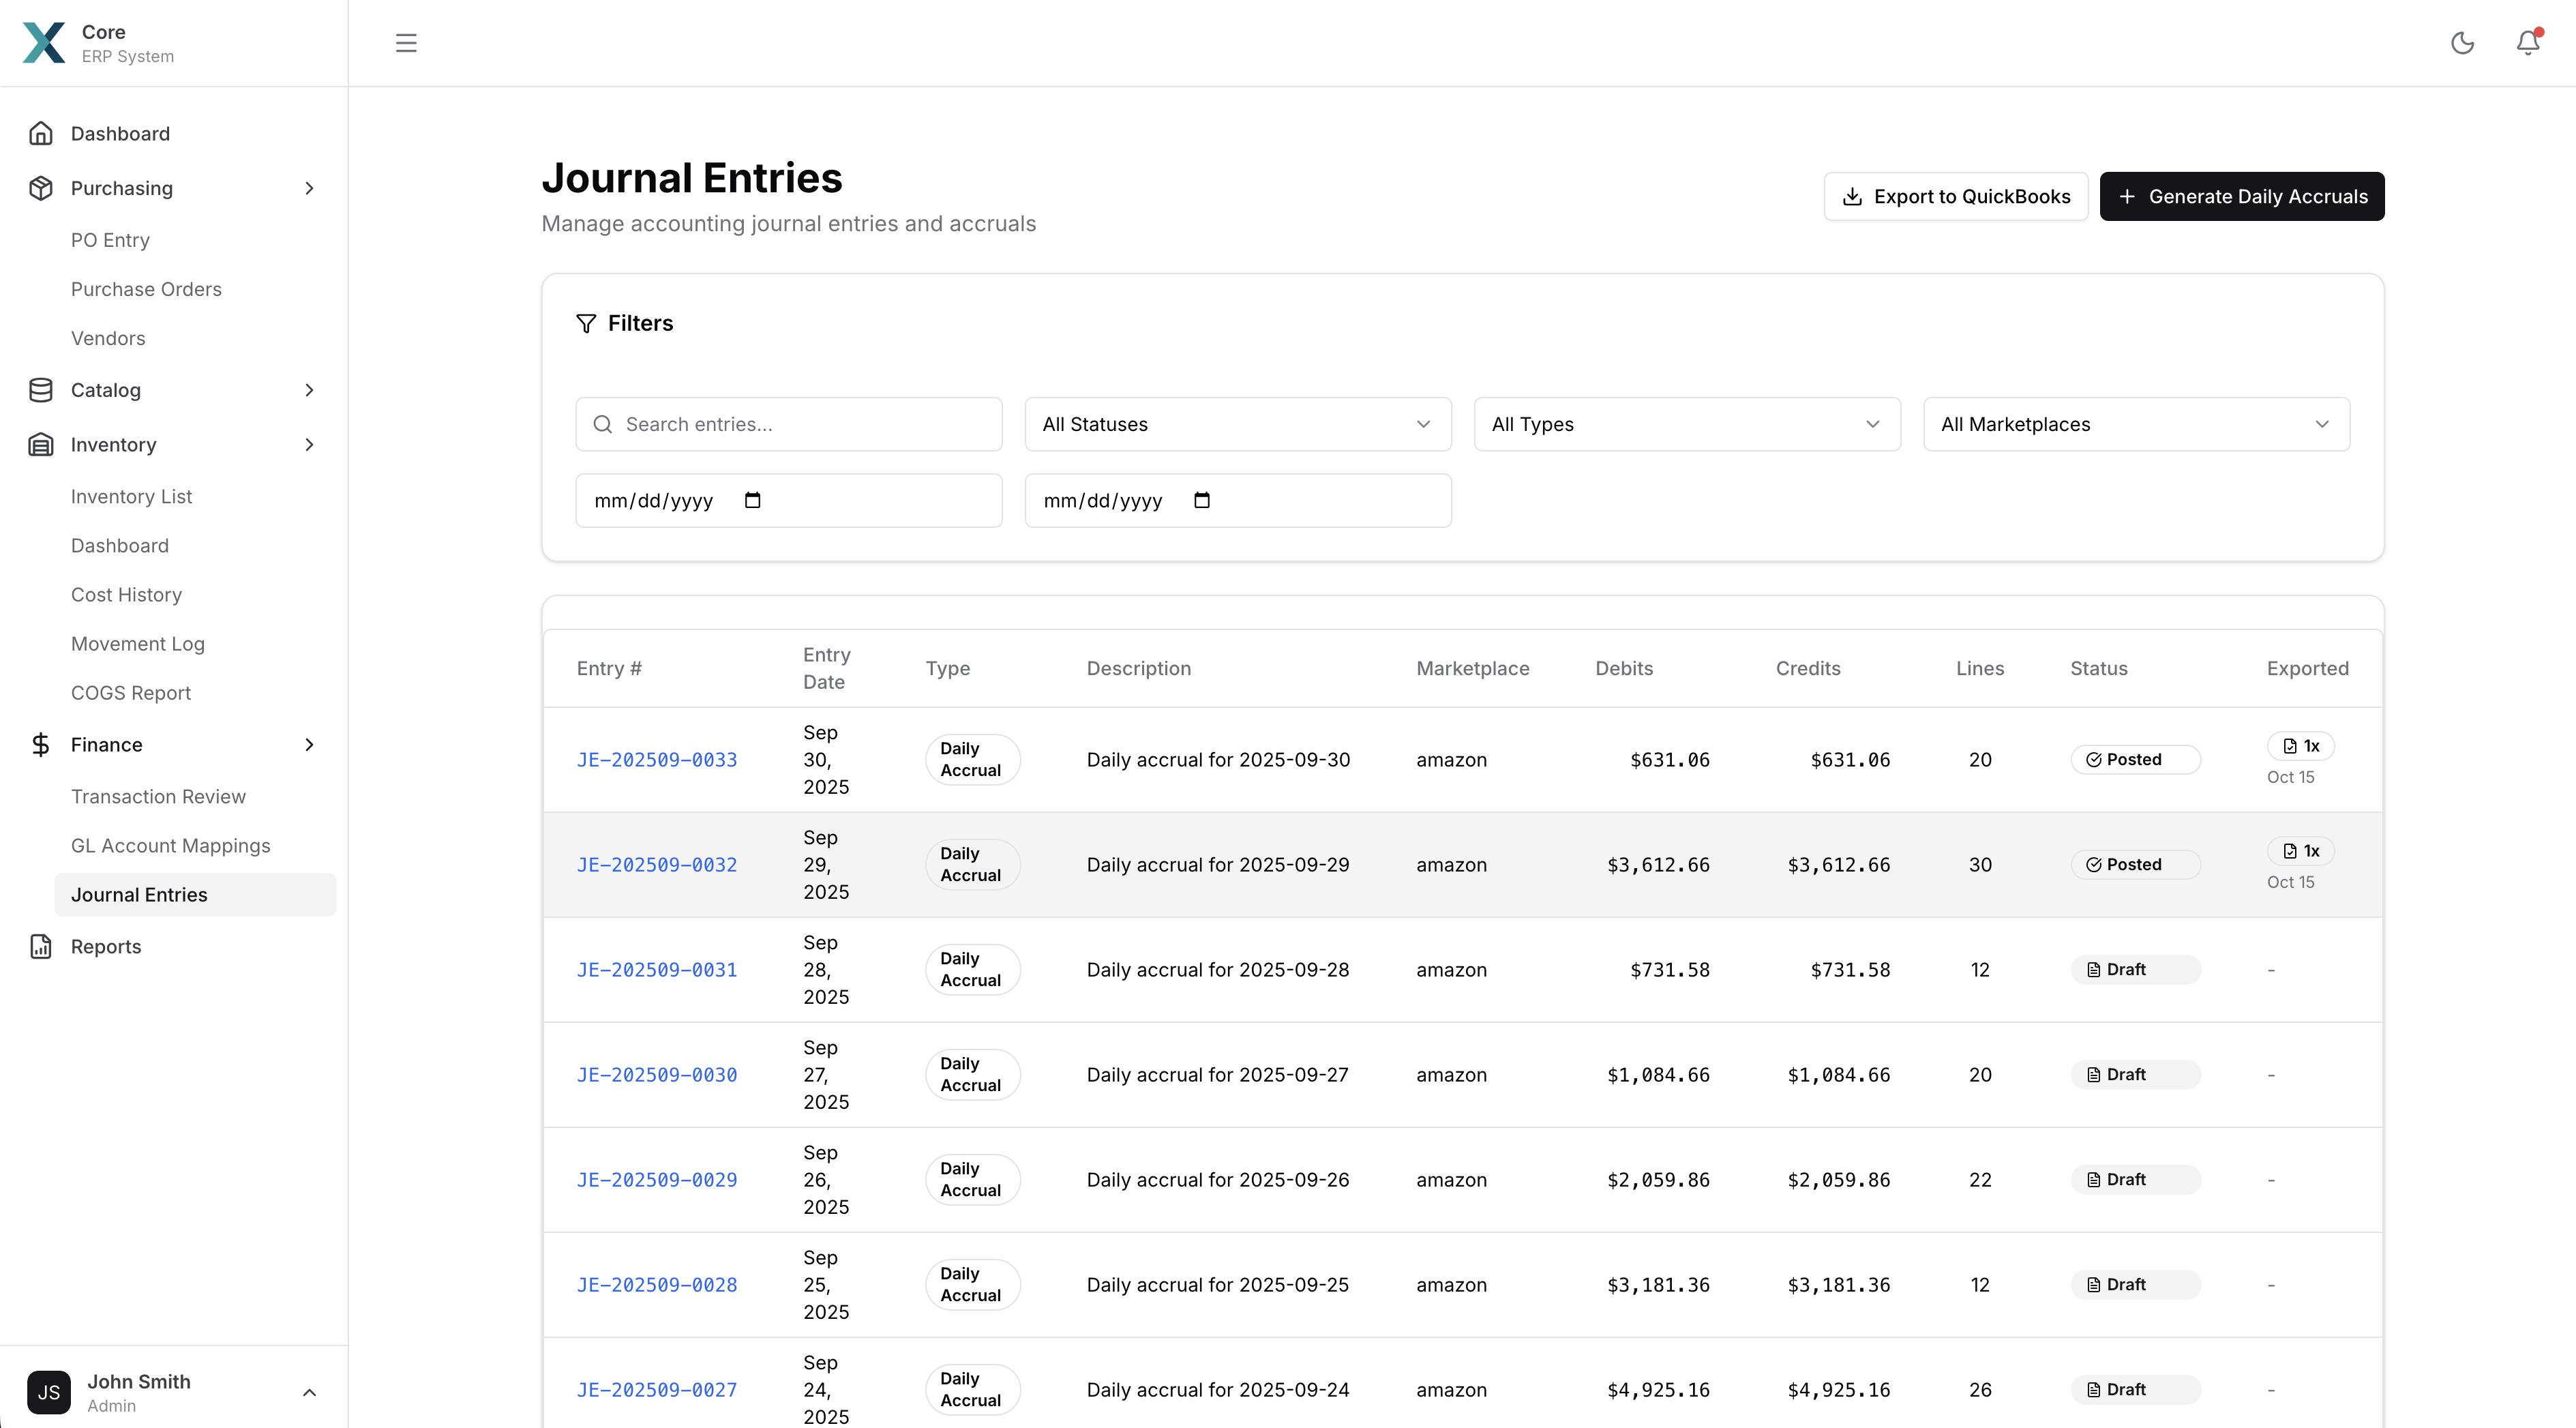This screenshot has height=1428, width=2576.
Task: Click the Finance dollar icon in sidebar
Action: pyautogui.click(x=41, y=744)
